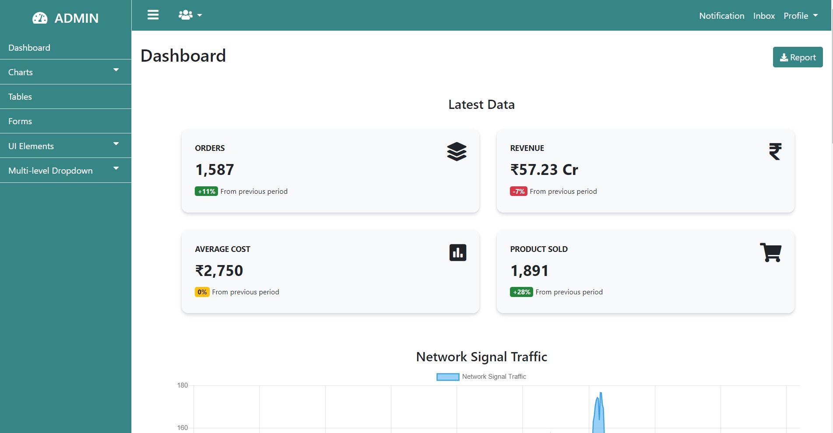Click the Product Sold shopping cart icon

click(771, 252)
